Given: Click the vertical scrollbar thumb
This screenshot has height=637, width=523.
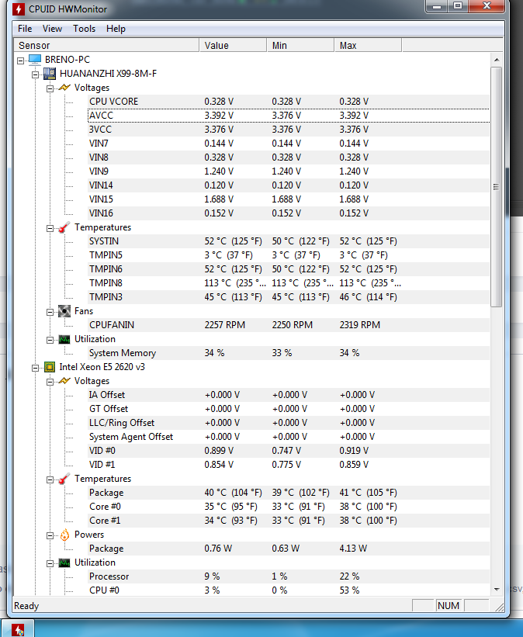Looking at the screenshot, I should (496, 187).
